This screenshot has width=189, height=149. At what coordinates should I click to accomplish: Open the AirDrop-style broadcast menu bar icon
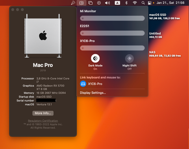[x=73, y=3]
